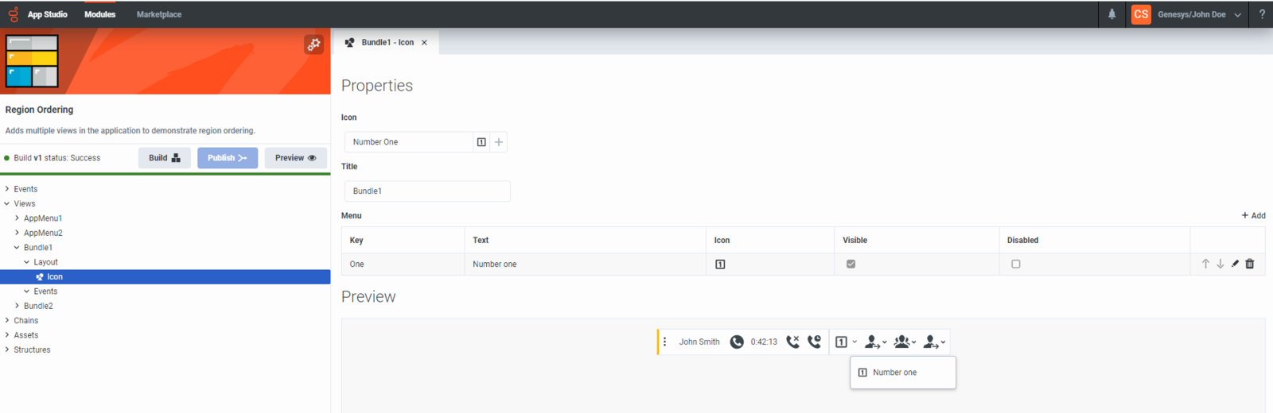This screenshot has width=1273, height=413.
Task: Click the phone icon with clock
Action: click(x=814, y=342)
